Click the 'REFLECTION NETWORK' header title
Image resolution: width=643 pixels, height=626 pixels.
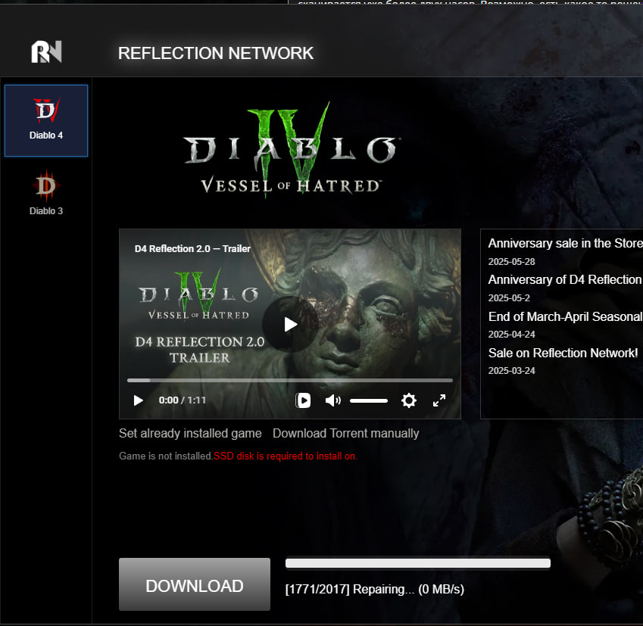tap(216, 53)
